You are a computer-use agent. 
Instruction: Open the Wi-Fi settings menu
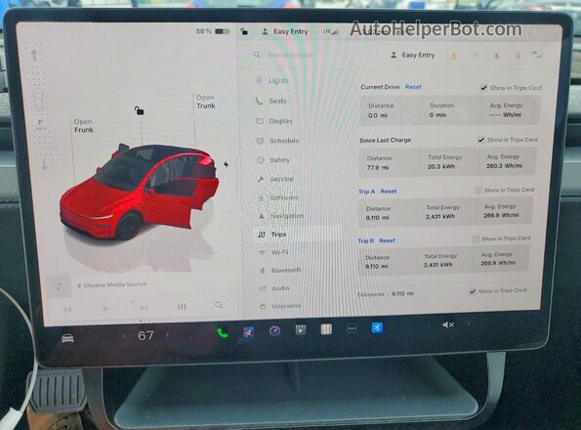[x=274, y=252]
